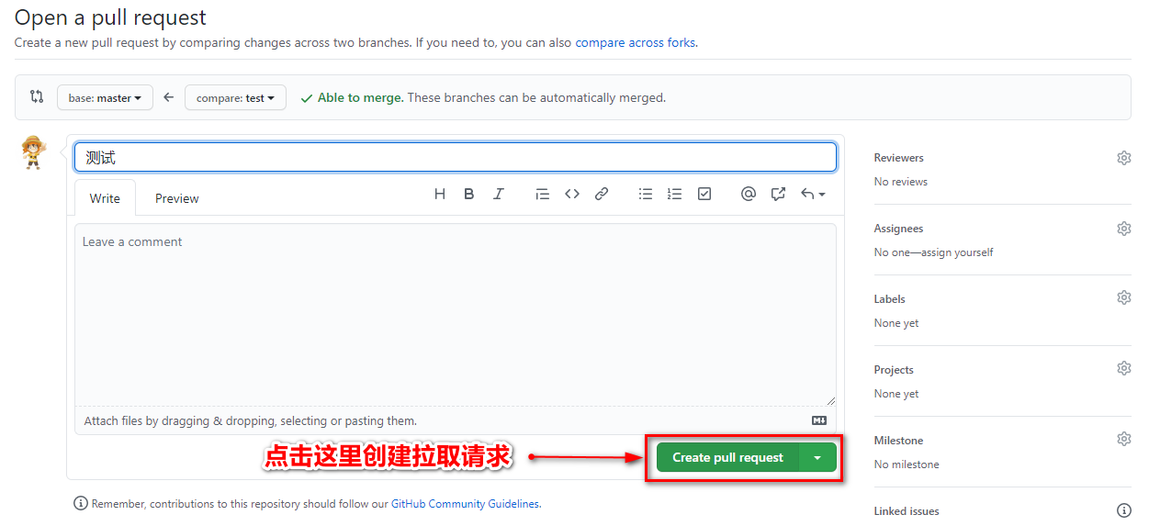Click the Markdown supported icon
Image resolution: width=1149 pixels, height=526 pixels.
click(x=819, y=420)
